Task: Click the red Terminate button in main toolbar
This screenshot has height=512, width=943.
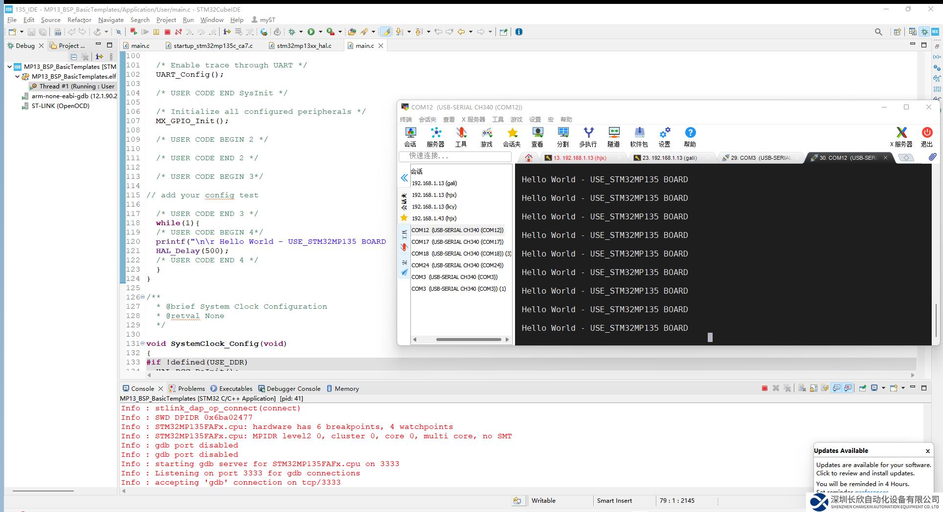Action: click(x=167, y=32)
